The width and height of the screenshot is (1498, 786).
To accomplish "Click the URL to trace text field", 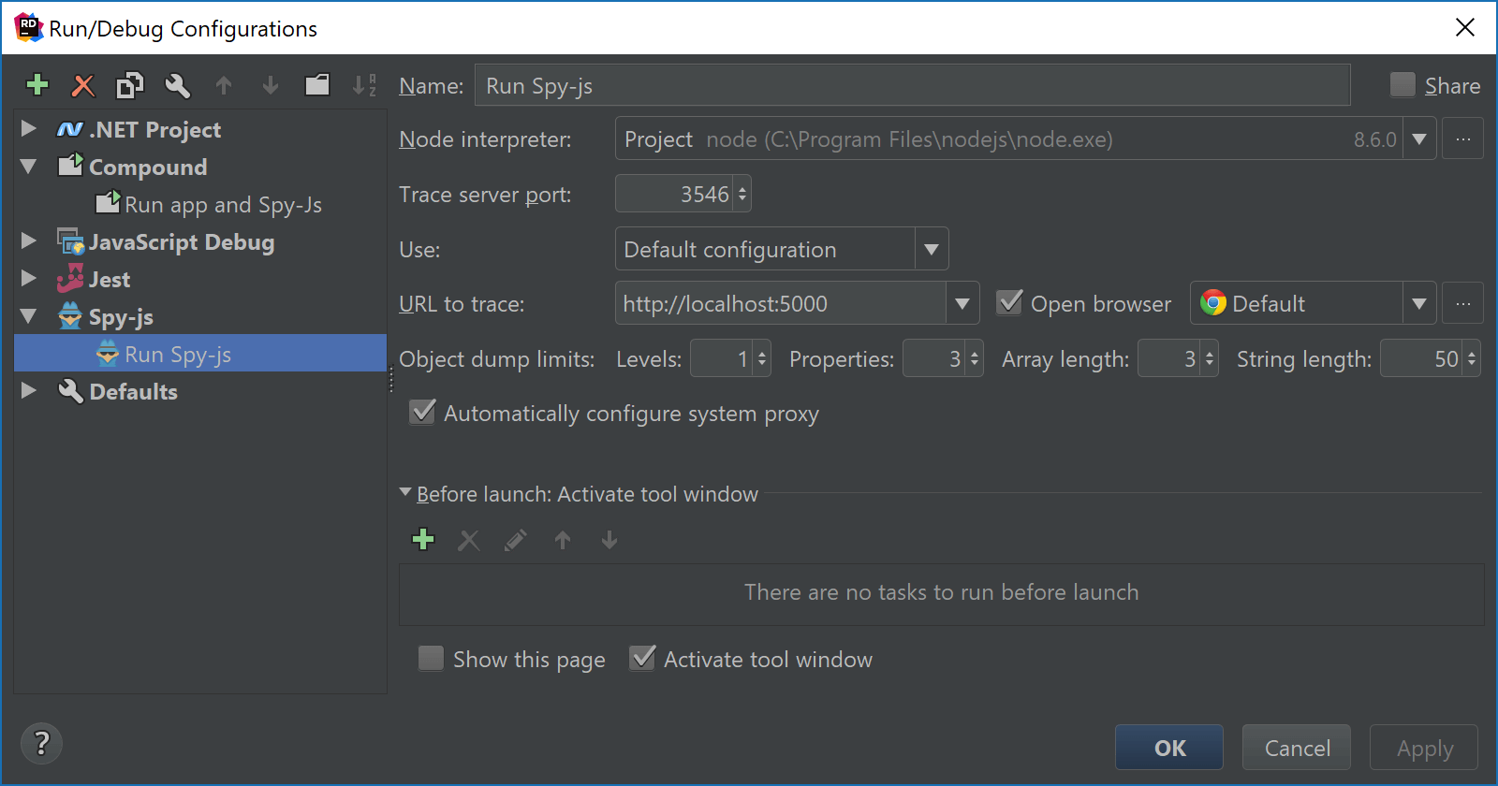I will pyautogui.click(x=780, y=303).
